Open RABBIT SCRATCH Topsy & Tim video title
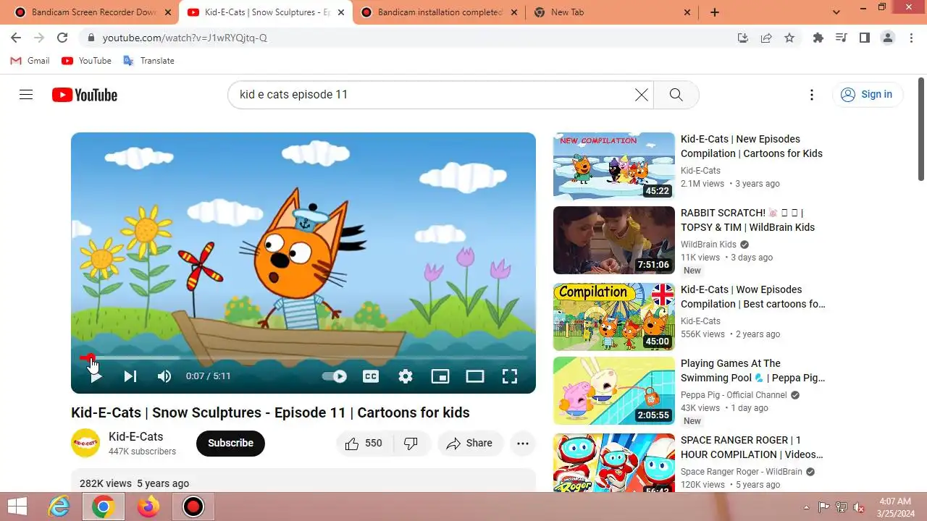Image resolution: width=927 pixels, height=521 pixels. coord(747,220)
